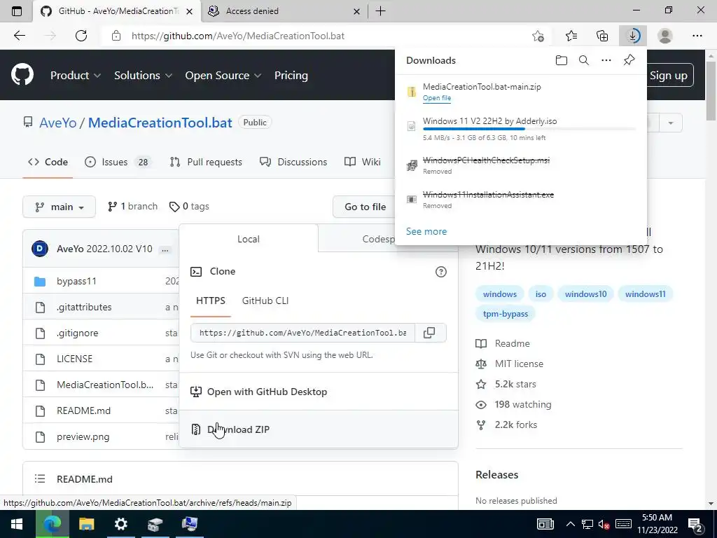Click Open file under MediaCreationTool.bat-main.zip
Image resolution: width=717 pixels, height=538 pixels.
click(x=437, y=98)
